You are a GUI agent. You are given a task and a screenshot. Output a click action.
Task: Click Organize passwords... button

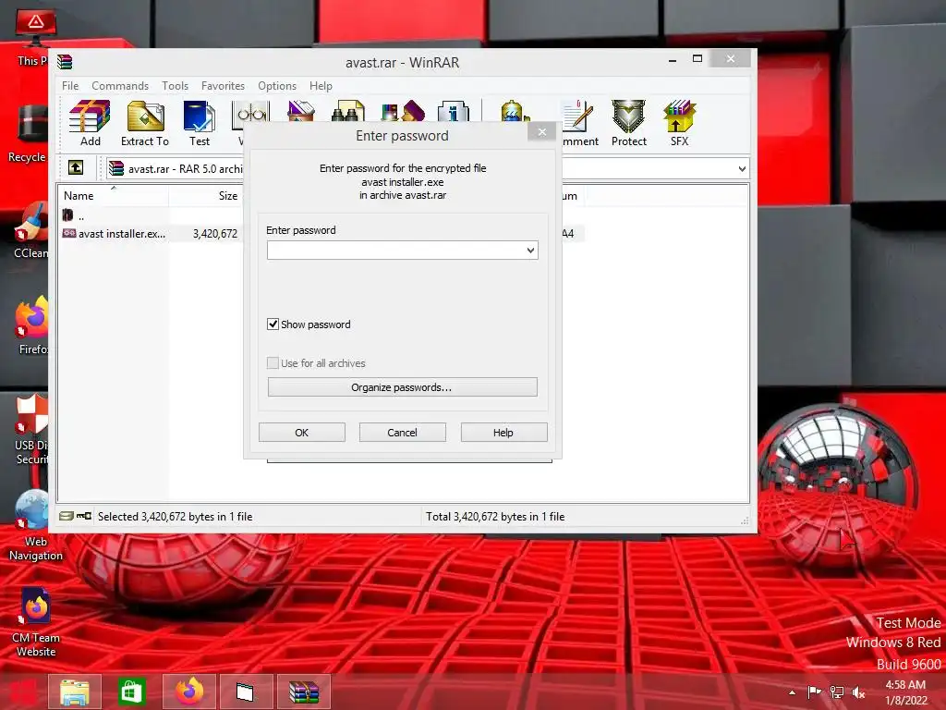[x=403, y=387]
